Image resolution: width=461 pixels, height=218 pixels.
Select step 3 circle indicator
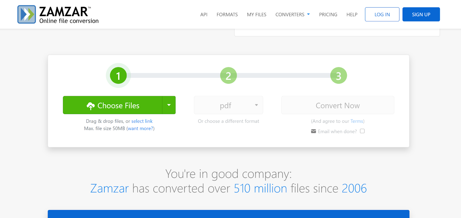click(x=339, y=76)
